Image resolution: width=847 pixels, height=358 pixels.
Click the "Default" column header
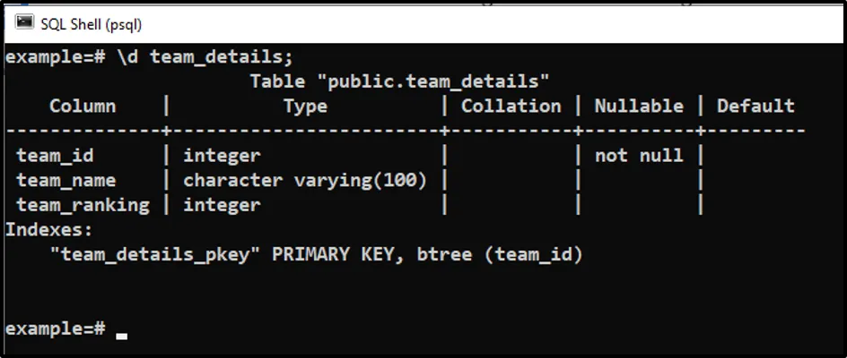click(x=755, y=106)
